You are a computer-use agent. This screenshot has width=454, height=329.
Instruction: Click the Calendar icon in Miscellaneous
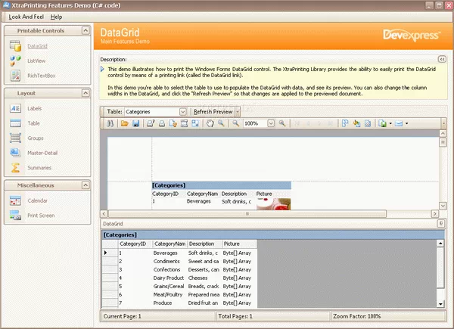point(15,200)
